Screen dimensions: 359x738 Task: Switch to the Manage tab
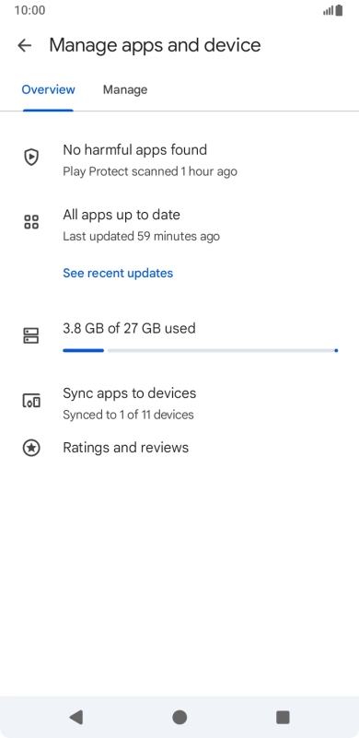pyautogui.click(x=125, y=89)
